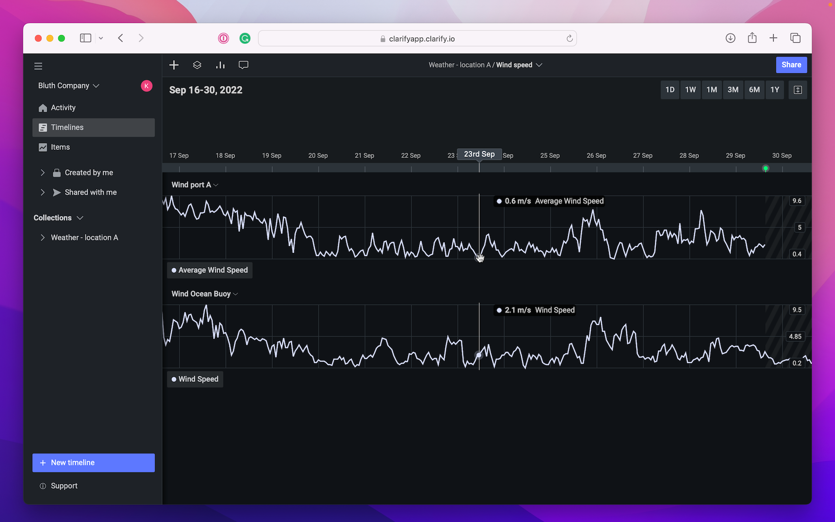Open the Wind port A dropdown
This screenshot has width=835, height=522.
pos(194,185)
